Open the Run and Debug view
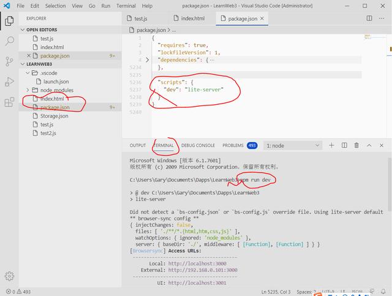The width and height of the screenshot is (392, 296). pyautogui.click(x=9, y=82)
